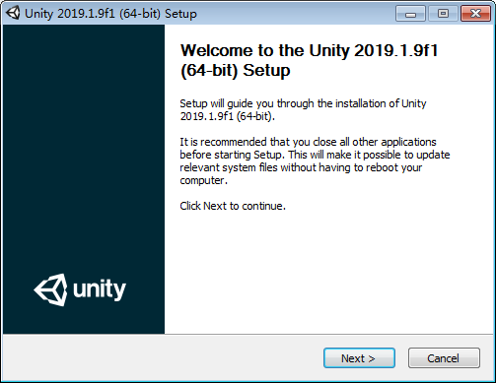Close the Setup window
Viewport: 496px width, 383px height.
pos(475,14)
